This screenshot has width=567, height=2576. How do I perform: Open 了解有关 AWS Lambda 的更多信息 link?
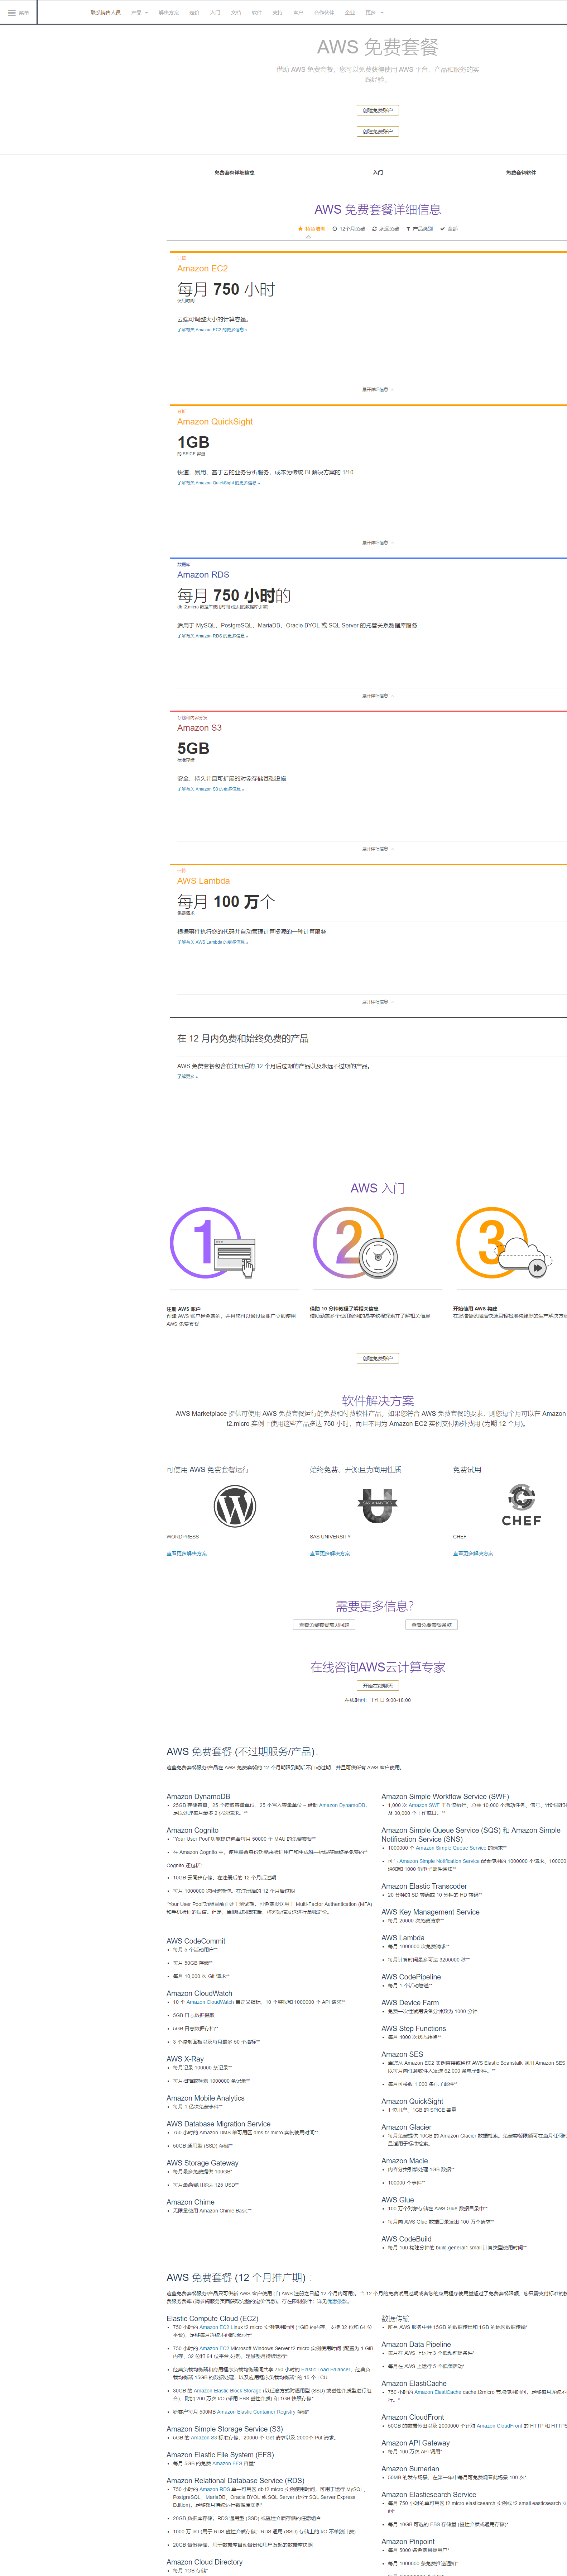click(x=213, y=941)
